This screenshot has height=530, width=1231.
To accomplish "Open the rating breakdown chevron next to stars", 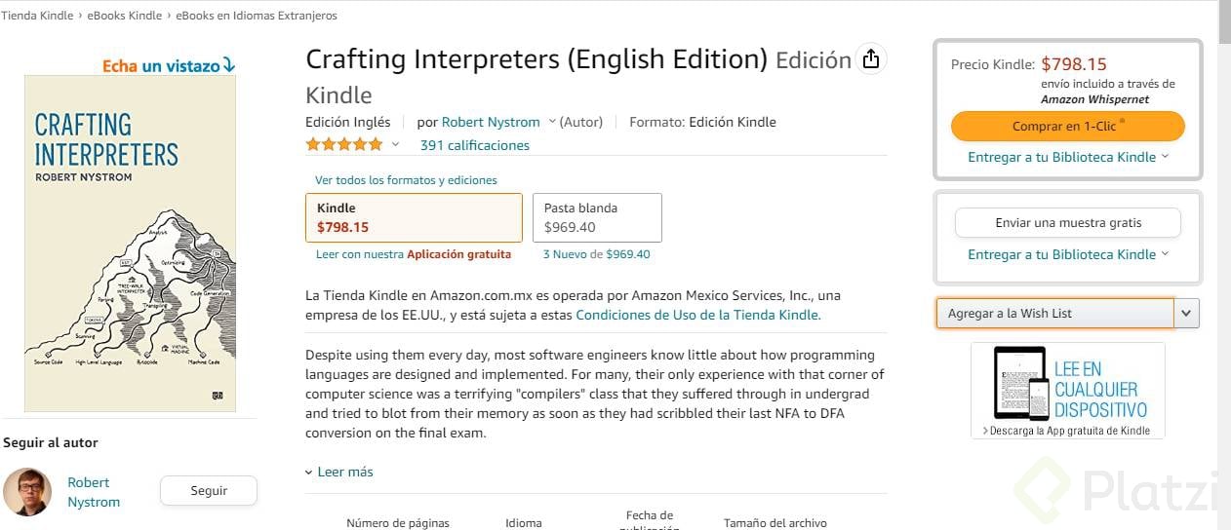I will tap(396, 145).
